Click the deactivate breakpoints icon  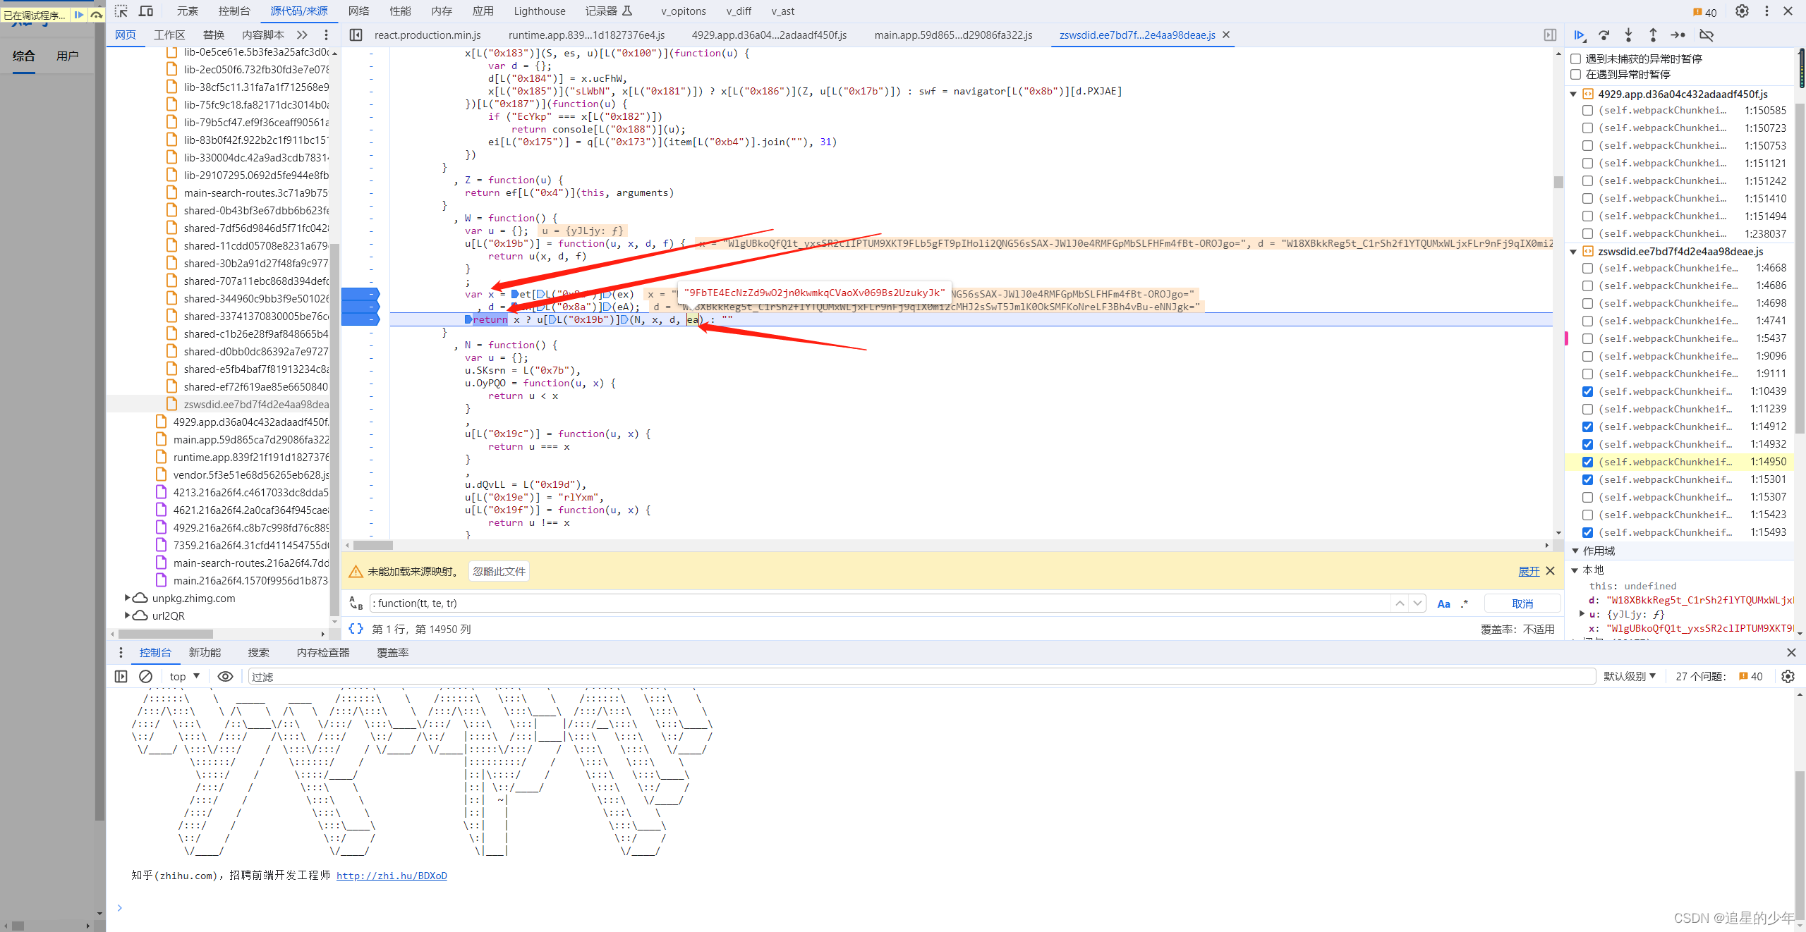coord(1707,35)
